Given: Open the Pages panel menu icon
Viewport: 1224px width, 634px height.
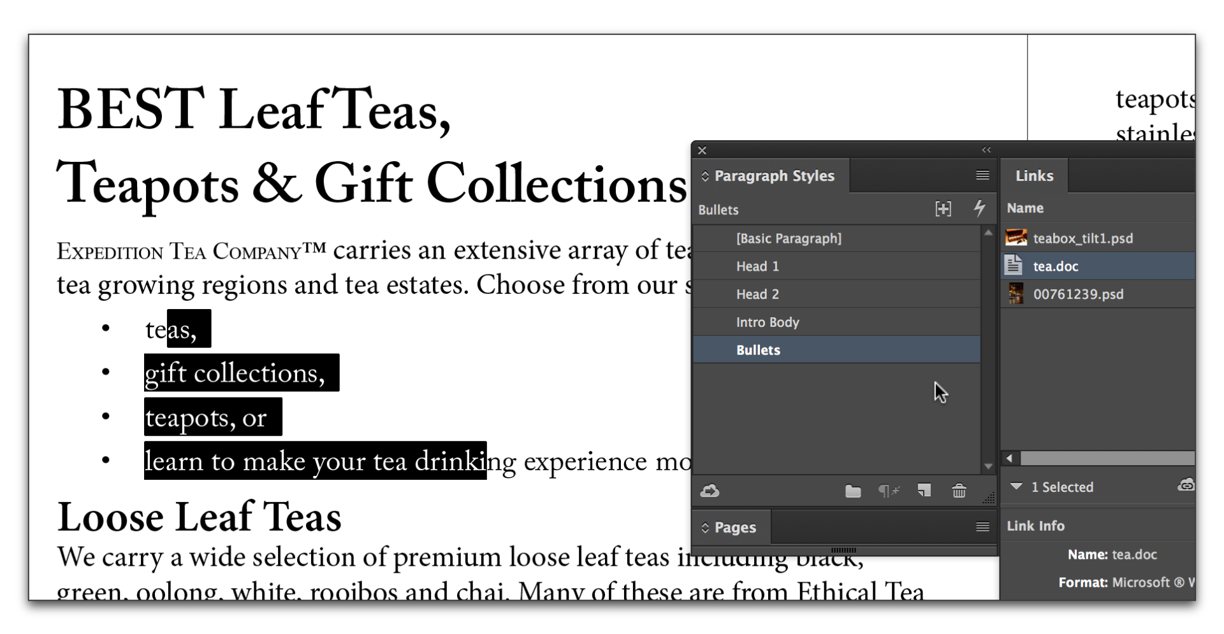Looking at the screenshot, I should [982, 527].
